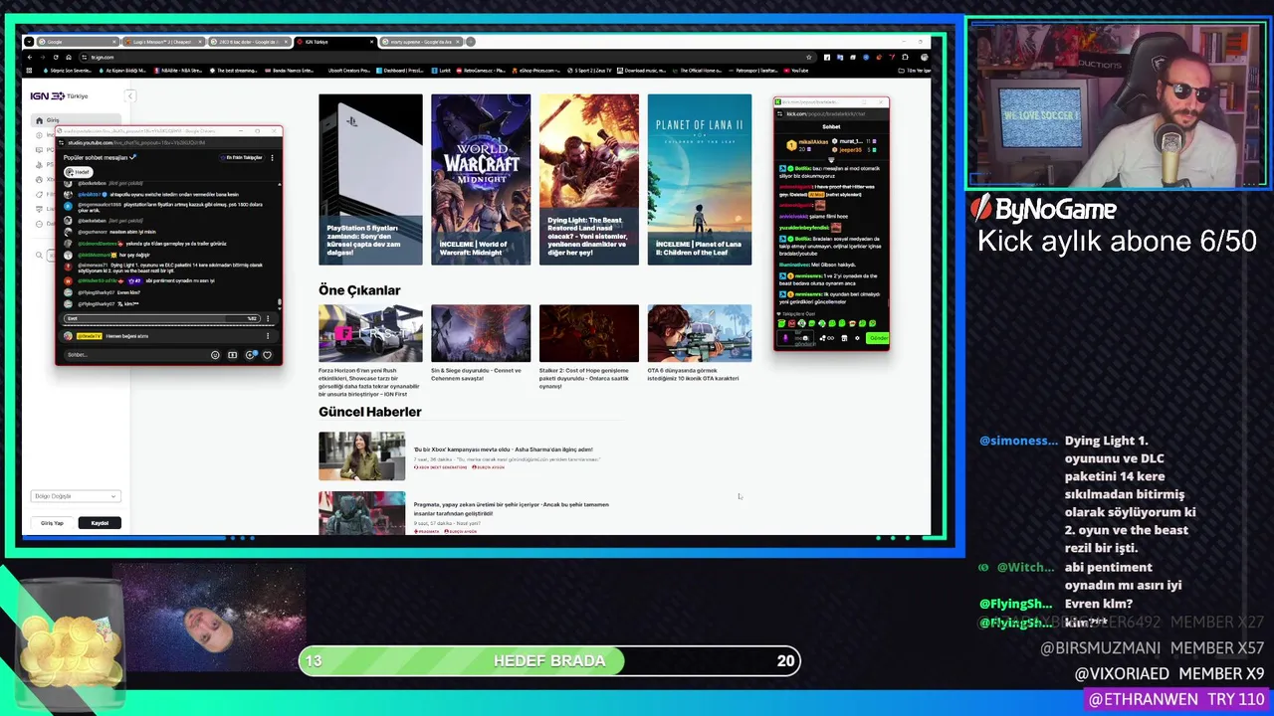The width and height of the screenshot is (1274, 716).
Task: Open the emoji picker in YouTube chat
Action: pyautogui.click(x=215, y=355)
